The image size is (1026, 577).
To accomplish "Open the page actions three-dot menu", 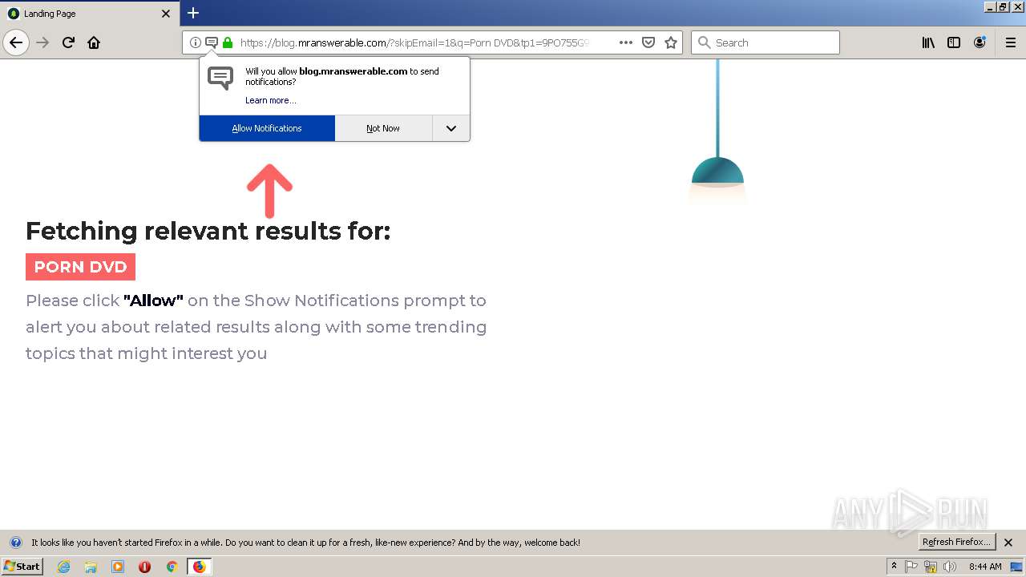I will tap(626, 42).
